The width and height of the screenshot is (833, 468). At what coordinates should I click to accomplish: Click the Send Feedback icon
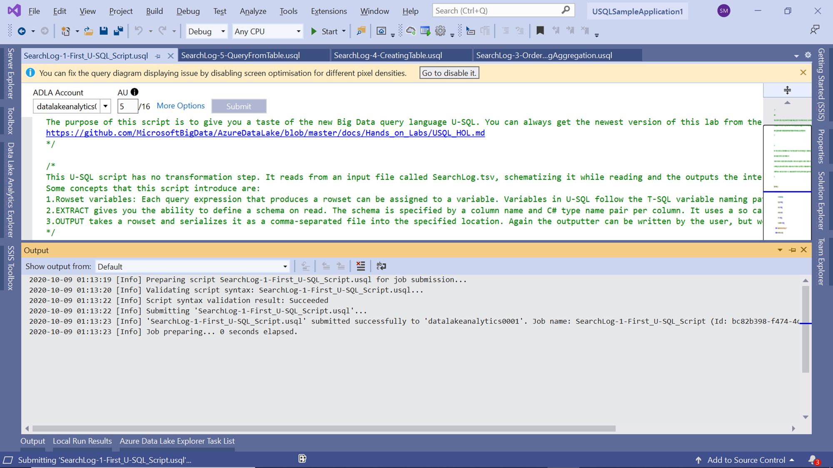pos(815,30)
